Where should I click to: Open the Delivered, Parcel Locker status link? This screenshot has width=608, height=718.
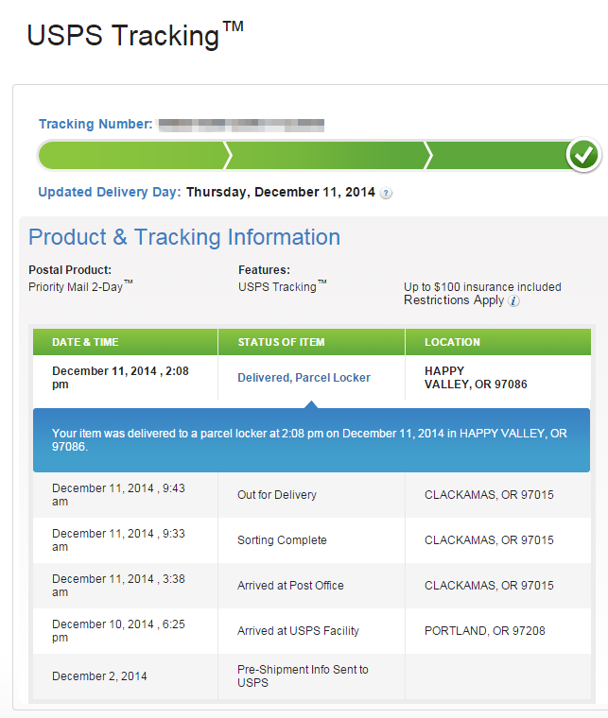click(304, 377)
